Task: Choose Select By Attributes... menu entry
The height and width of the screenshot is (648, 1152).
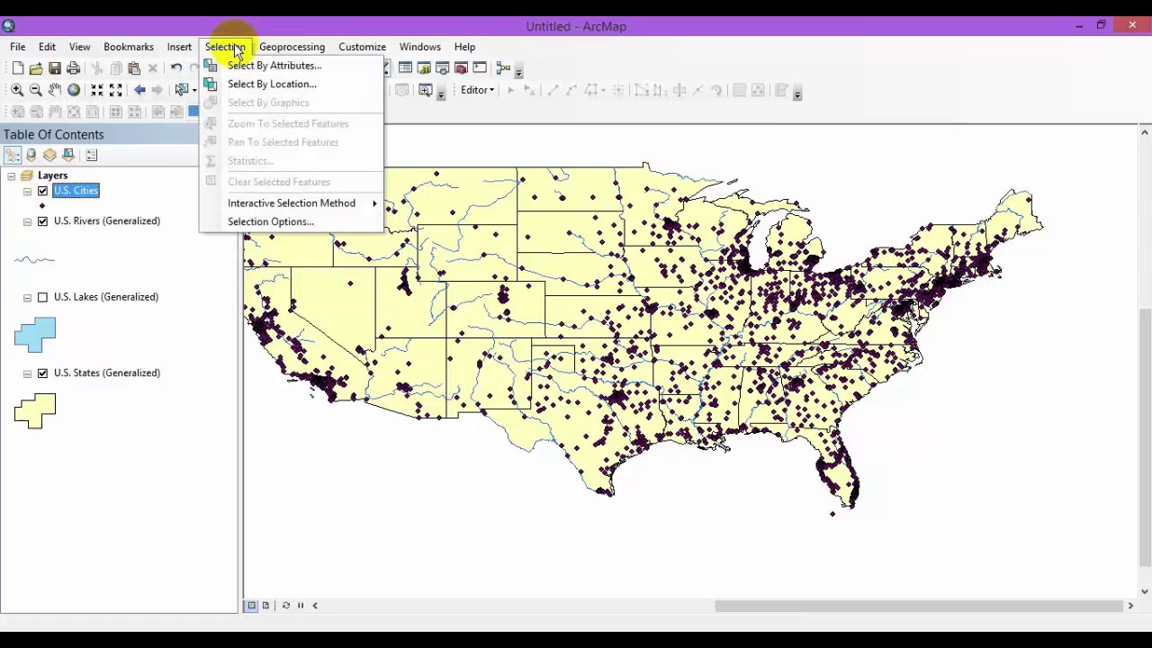Action: (x=292, y=66)
